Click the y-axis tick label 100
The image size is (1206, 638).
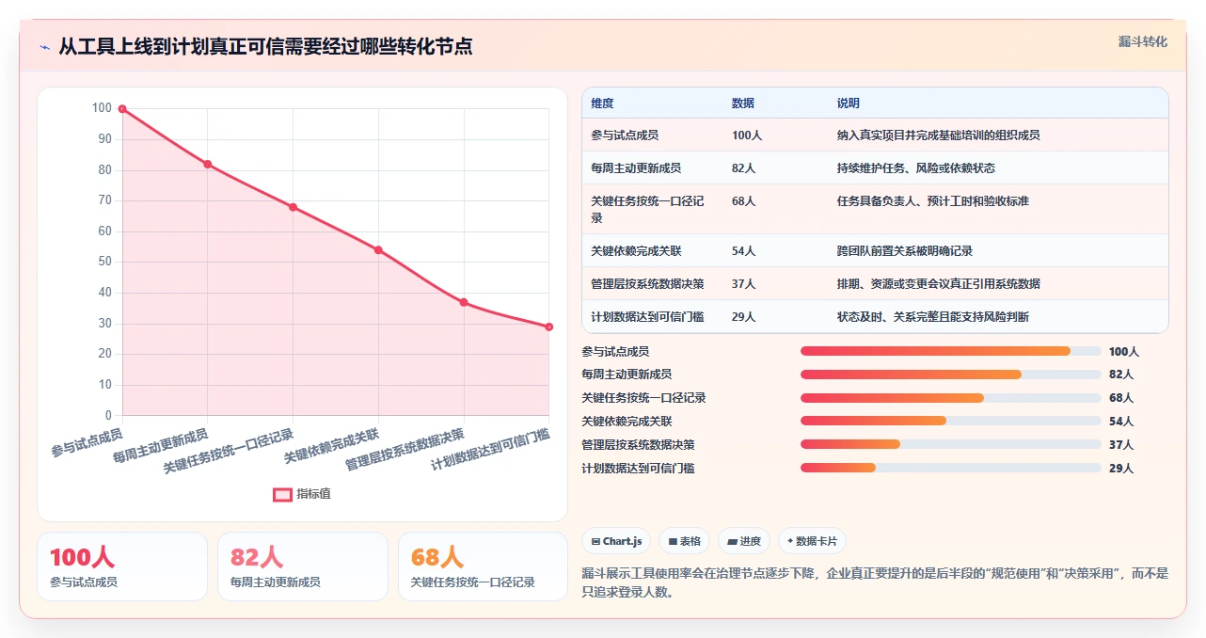(102, 108)
